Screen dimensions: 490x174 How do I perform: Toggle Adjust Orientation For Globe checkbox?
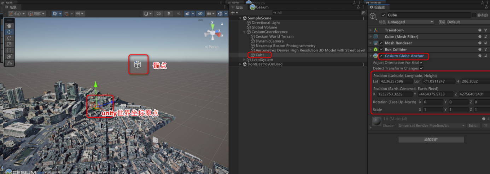(x=421, y=62)
